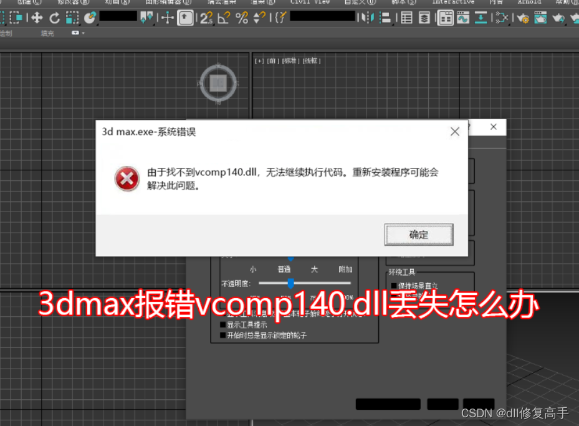Click the vcomp140.dll error message text
This screenshot has height=426, width=579.
(x=292, y=179)
